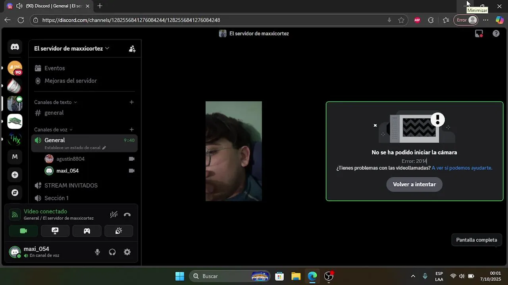Open browser extensions puzzle icon
The height and width of the screenshot is (285, 508).
click(x=431, y=20)
